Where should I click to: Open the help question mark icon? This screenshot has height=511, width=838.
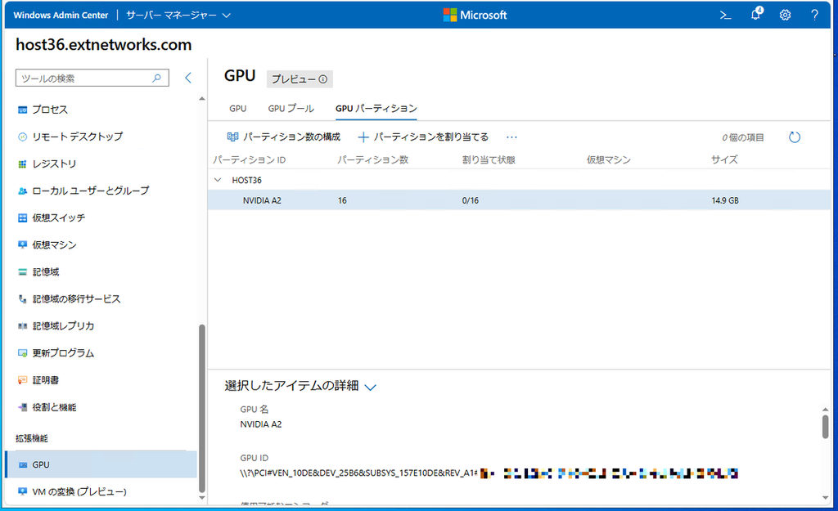[814, 15]
